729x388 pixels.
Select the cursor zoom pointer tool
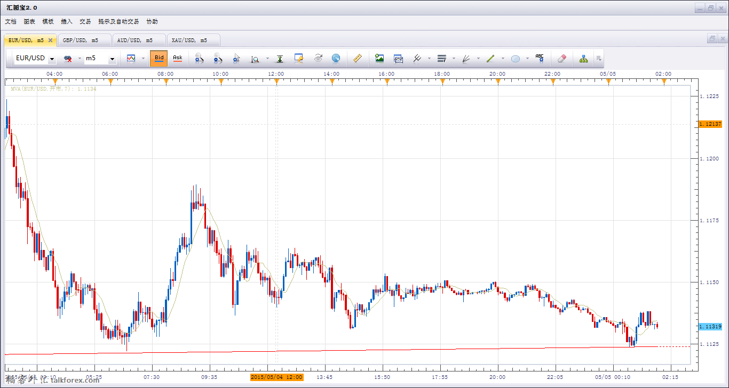click(236, 58)
